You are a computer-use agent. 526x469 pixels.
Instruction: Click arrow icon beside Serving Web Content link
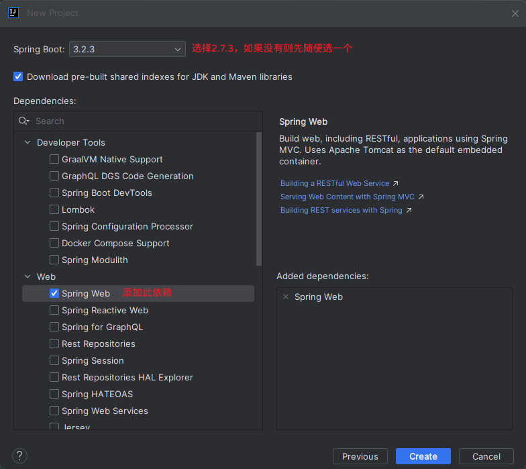[x=421, y=197]
